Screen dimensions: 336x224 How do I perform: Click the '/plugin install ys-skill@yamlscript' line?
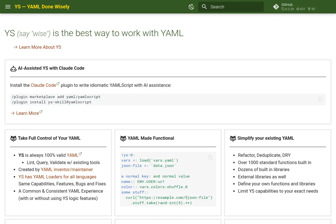pos(52,102)
